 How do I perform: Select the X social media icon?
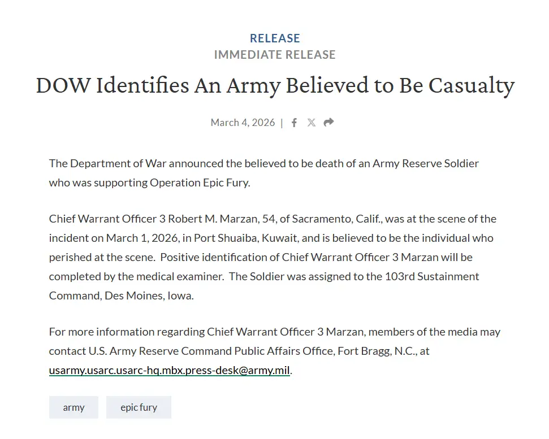311,122
